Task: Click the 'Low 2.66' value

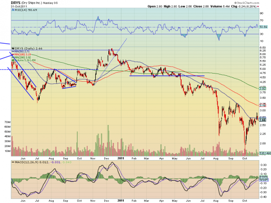Action: (x=185, y=6)
